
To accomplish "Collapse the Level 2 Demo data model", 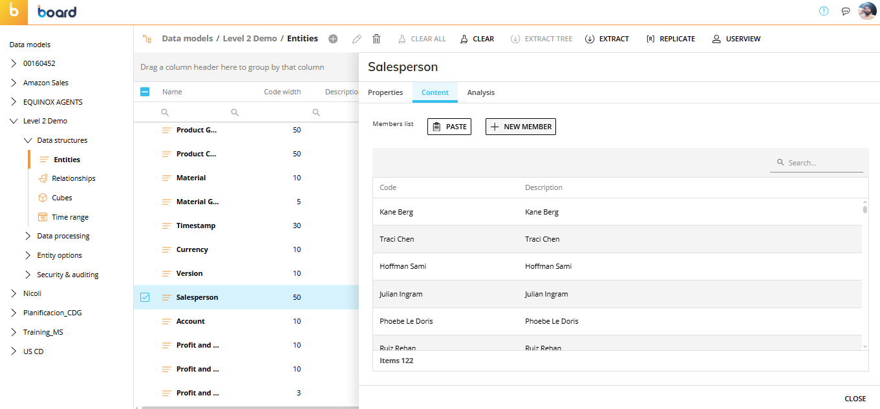I will pyautogui.click(x=14, y=121).
